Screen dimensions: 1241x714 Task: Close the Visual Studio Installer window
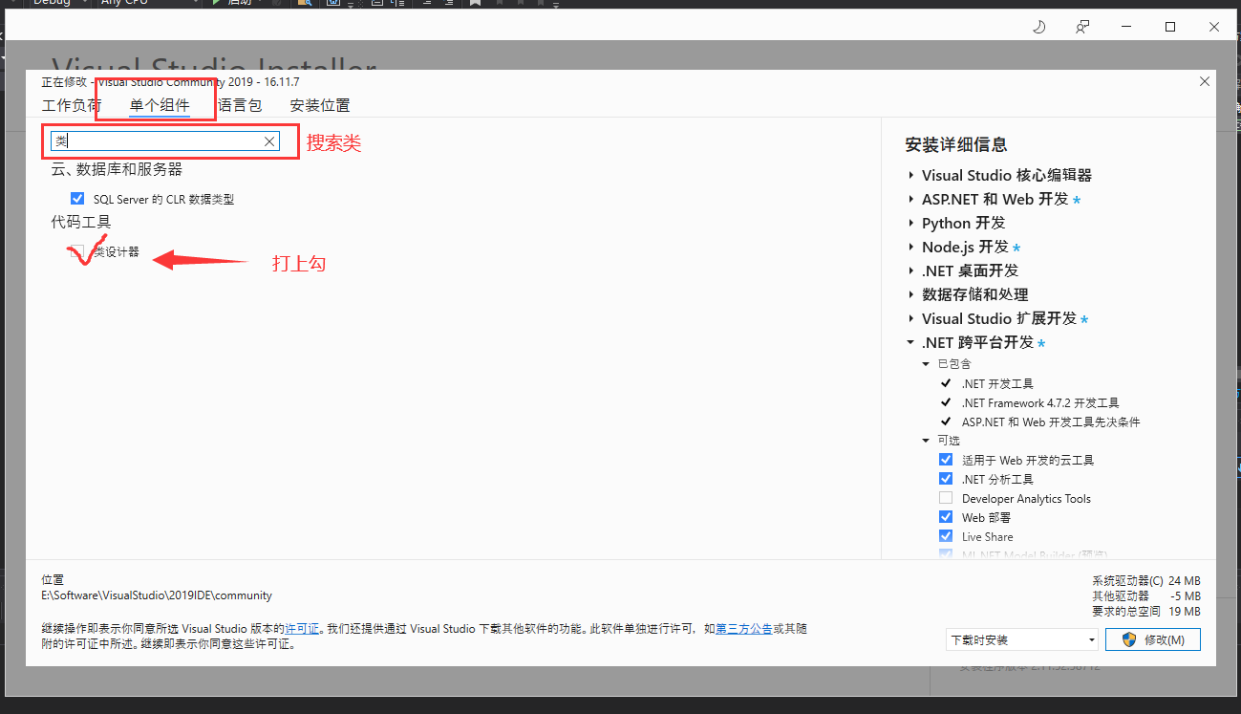pos(1214,27)
